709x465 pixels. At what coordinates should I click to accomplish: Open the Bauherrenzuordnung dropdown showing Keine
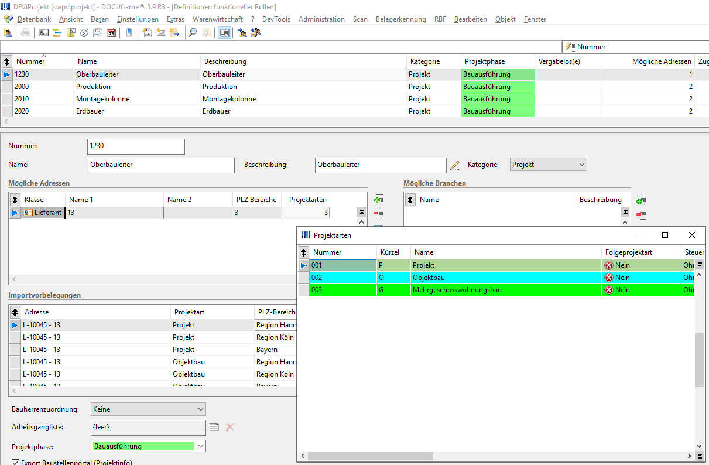click(x=149, y=409)
